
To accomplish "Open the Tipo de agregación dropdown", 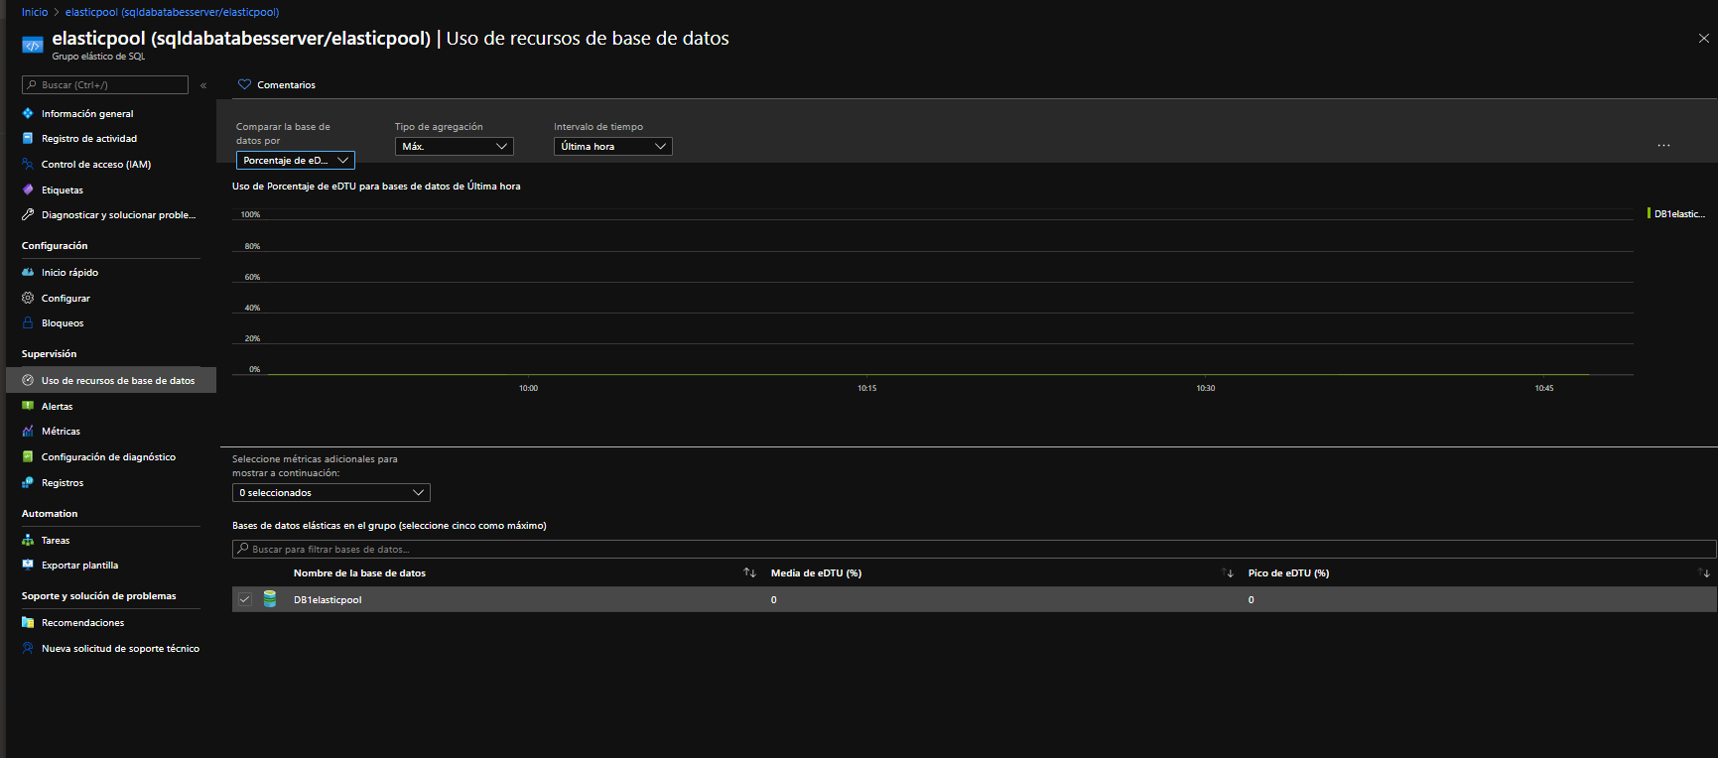I will tap(455, 146).
